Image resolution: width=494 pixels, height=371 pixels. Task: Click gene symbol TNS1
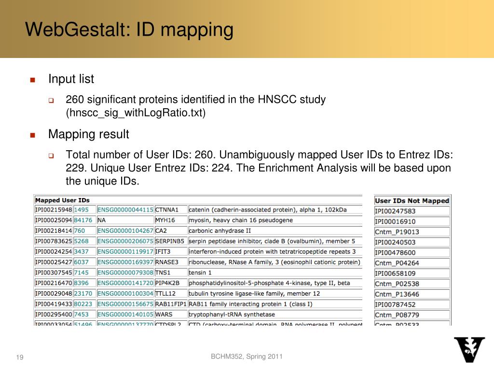click(163, 272)
